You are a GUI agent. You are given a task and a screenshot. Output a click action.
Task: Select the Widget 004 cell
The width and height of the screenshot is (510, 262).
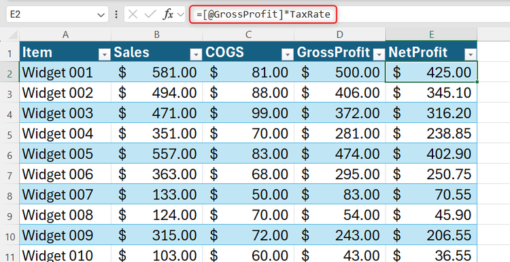point(65,133)
